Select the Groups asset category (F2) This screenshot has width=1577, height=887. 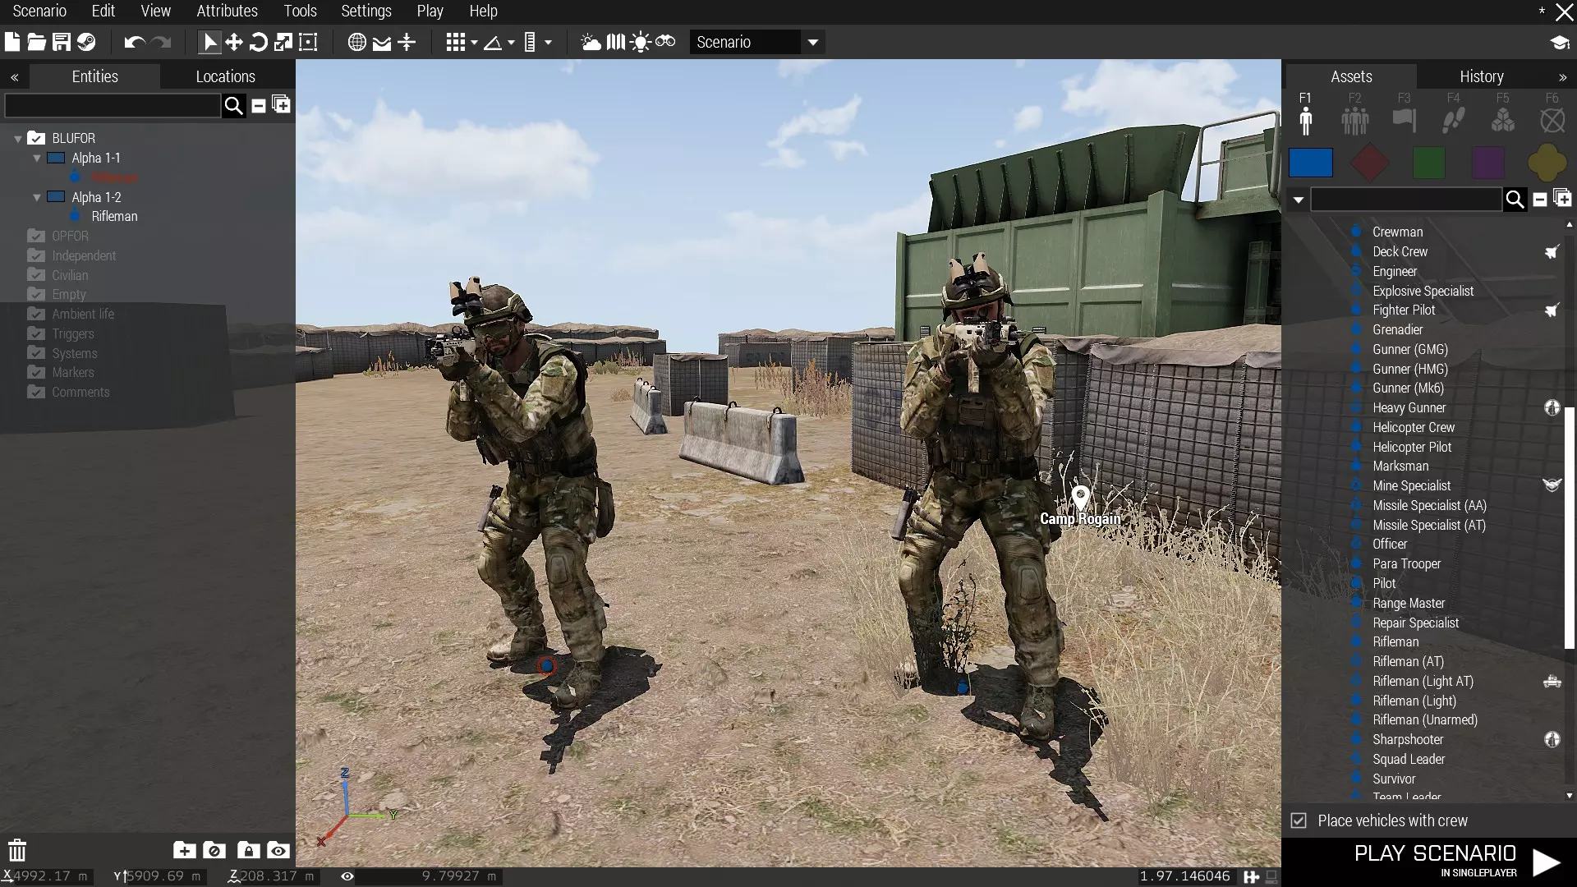click(x=1354, y=120)
